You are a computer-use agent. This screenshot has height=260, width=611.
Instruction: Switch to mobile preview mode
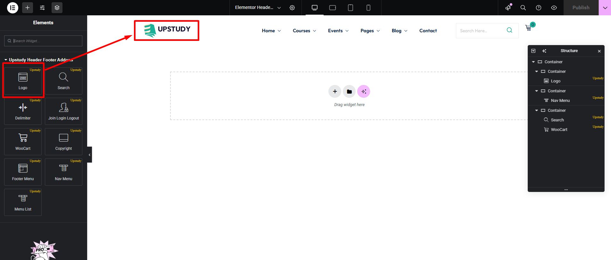pos(368,8)
